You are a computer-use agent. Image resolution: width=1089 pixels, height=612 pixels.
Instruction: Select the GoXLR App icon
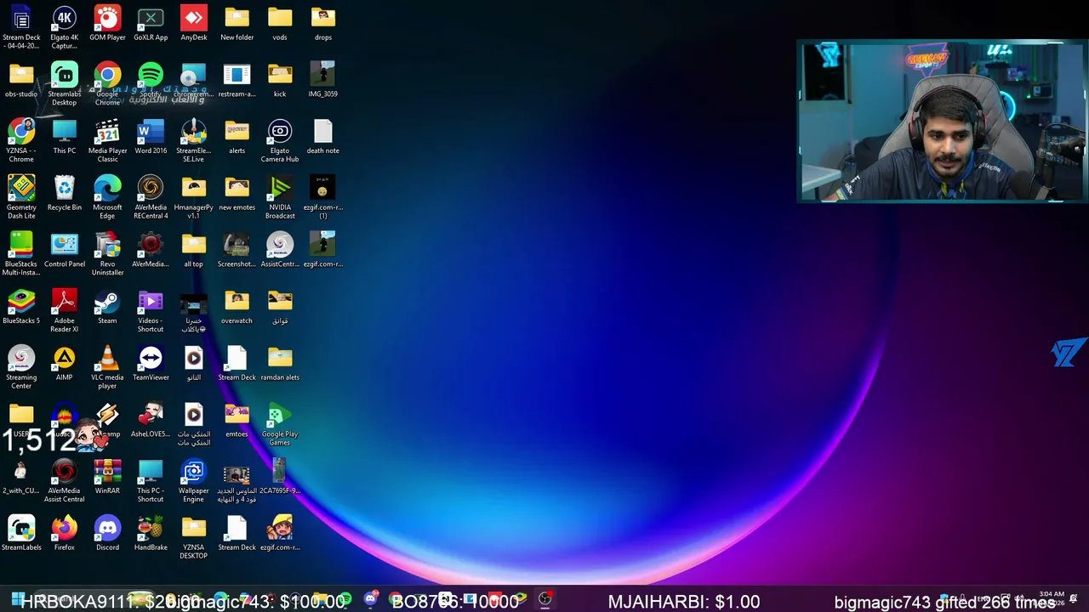151,24
